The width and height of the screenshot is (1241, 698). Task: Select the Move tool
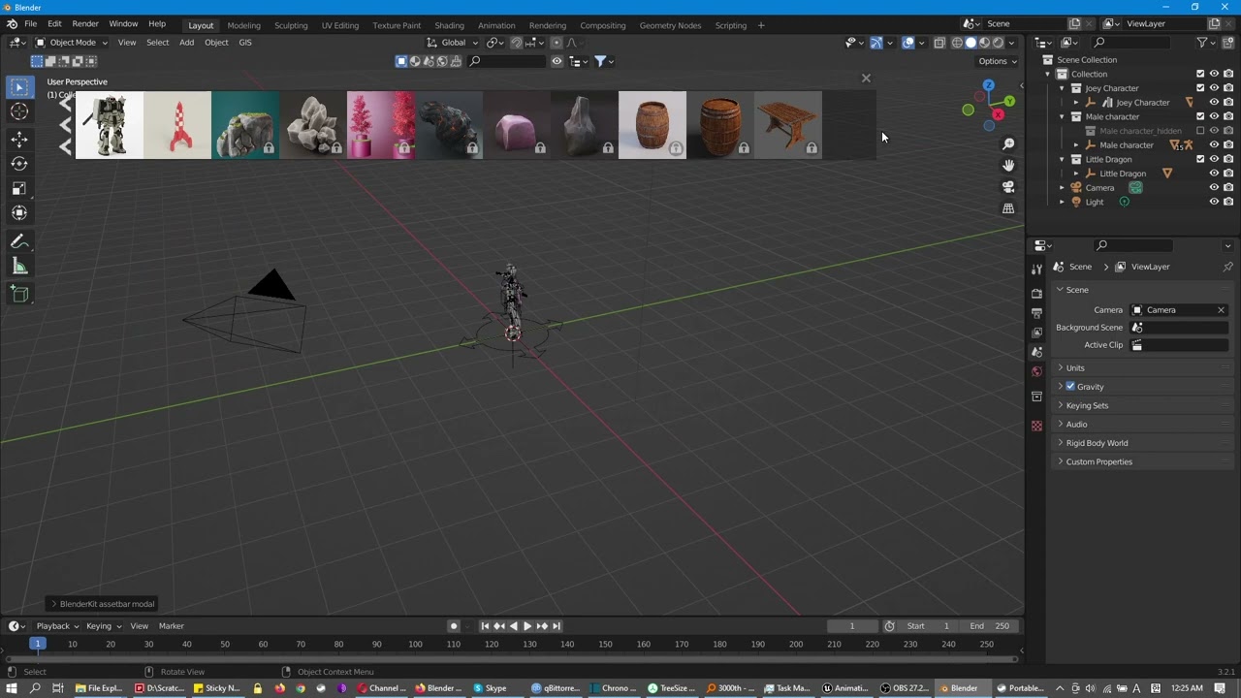(x=19, y=140)
